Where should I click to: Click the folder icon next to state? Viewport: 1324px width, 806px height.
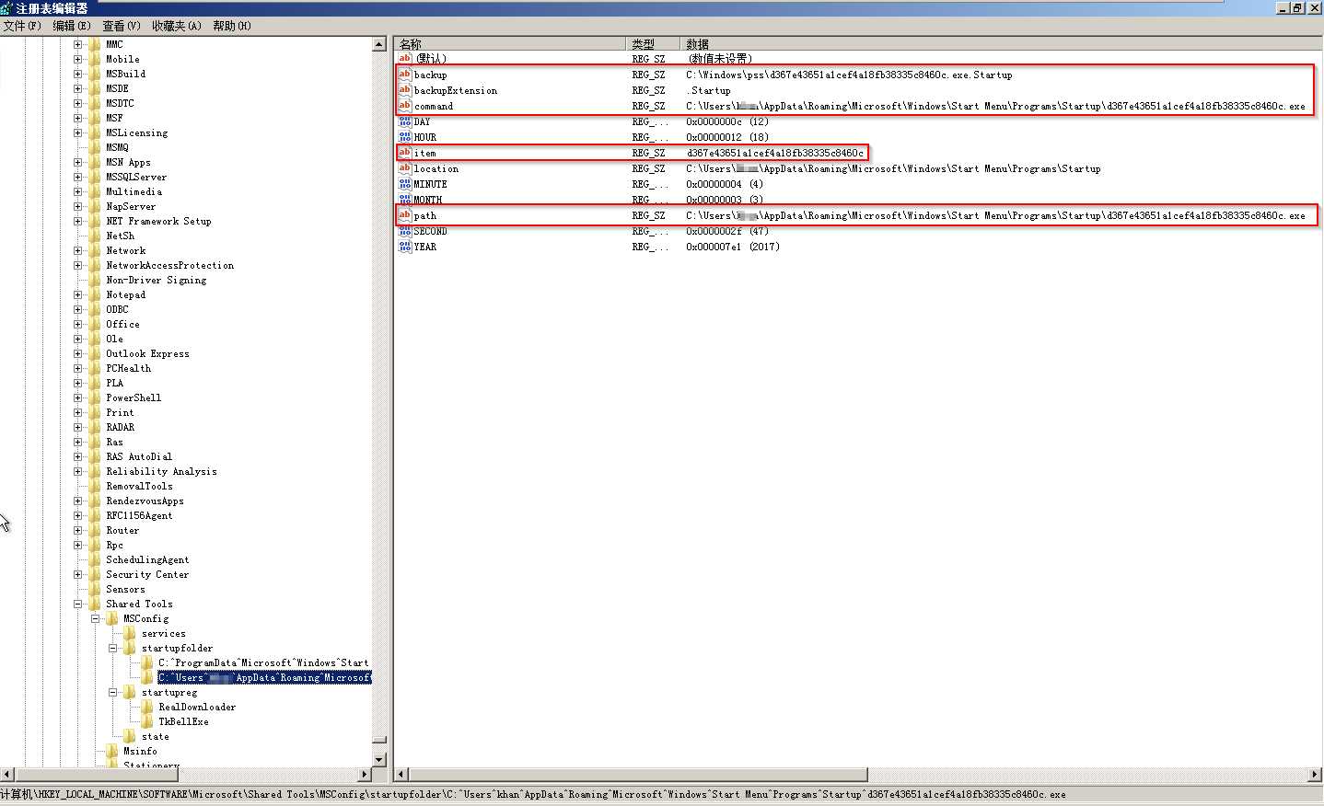[130, 736]
